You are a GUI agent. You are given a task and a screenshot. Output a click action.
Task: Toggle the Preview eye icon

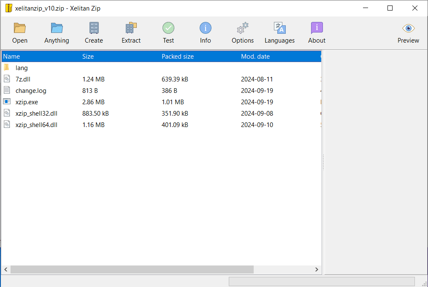click(x=408, y=28)
